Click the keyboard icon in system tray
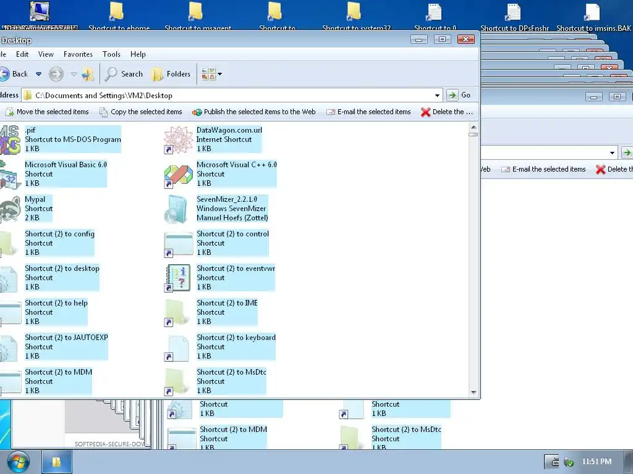This screenshot has width=633, height=474. [554, 462]
